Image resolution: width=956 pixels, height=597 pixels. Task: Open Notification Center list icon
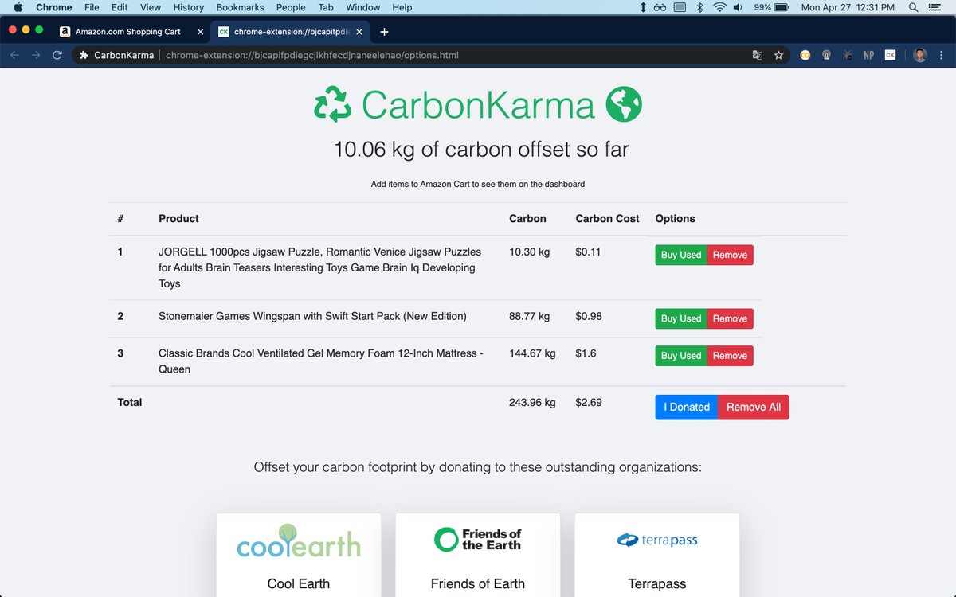(934, 7)
